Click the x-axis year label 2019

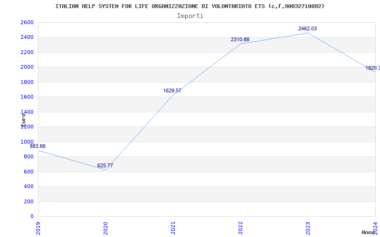pyautogui.click(x=38, y=228)
